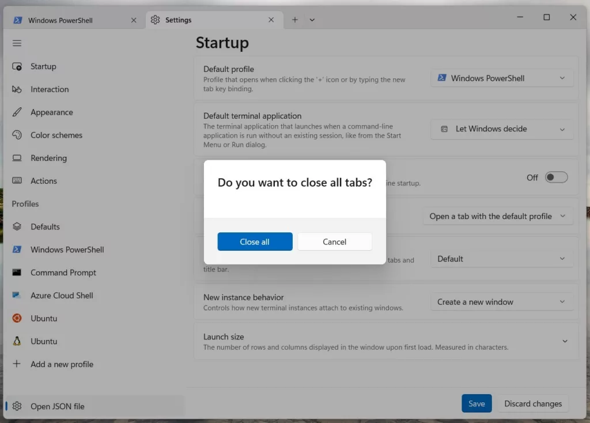Click Close all in the dialog
This screenshot has width=590, height=423.
(255, 241)
